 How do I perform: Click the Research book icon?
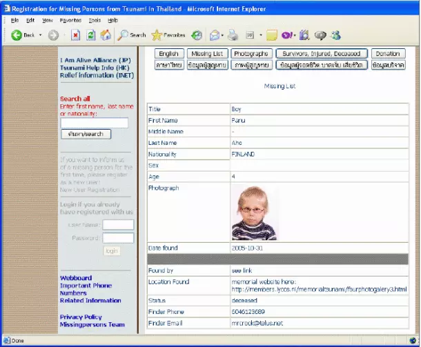coord(304,35)
